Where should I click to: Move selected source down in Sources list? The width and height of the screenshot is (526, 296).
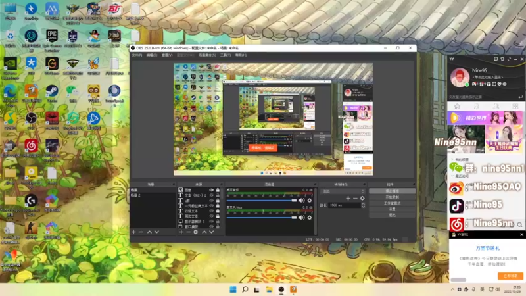[x=211, y=232]
